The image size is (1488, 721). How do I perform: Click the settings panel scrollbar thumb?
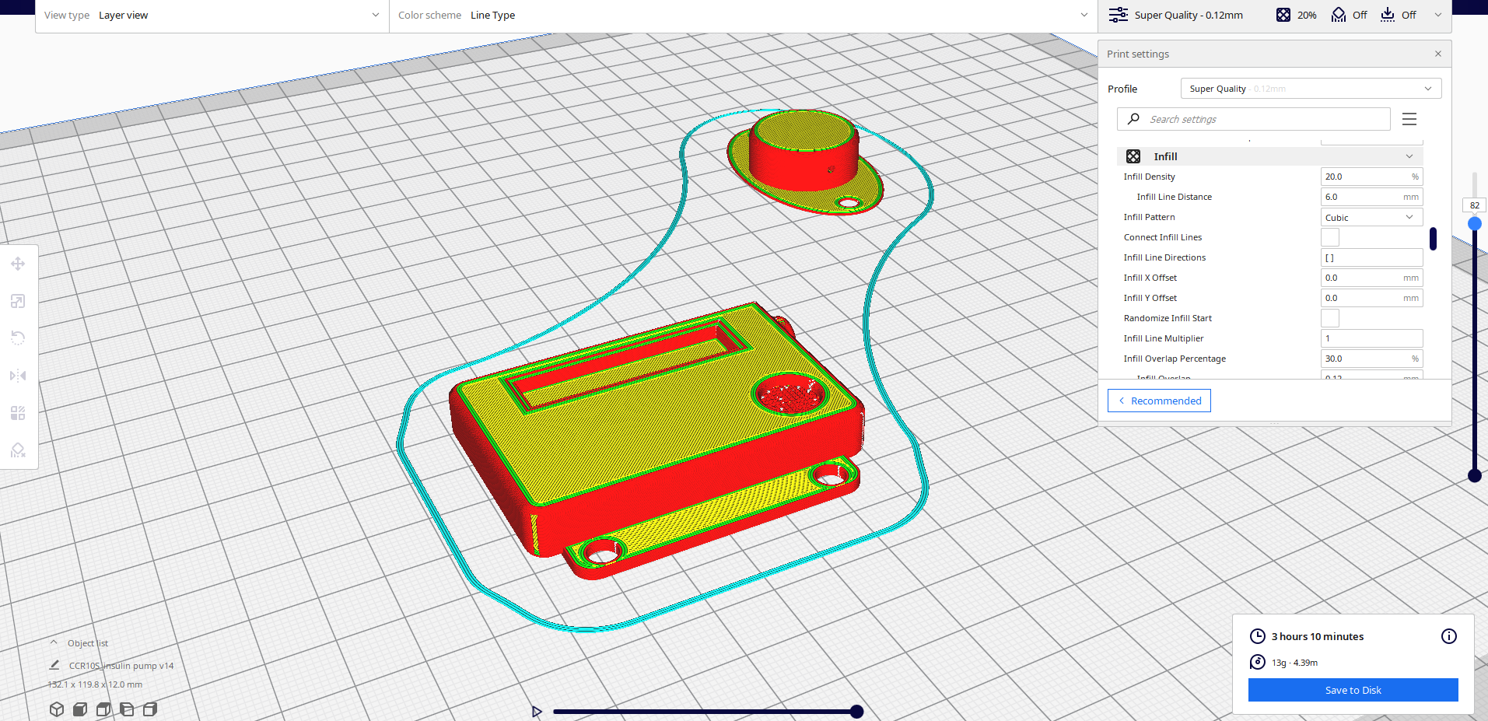point(1433,239)
